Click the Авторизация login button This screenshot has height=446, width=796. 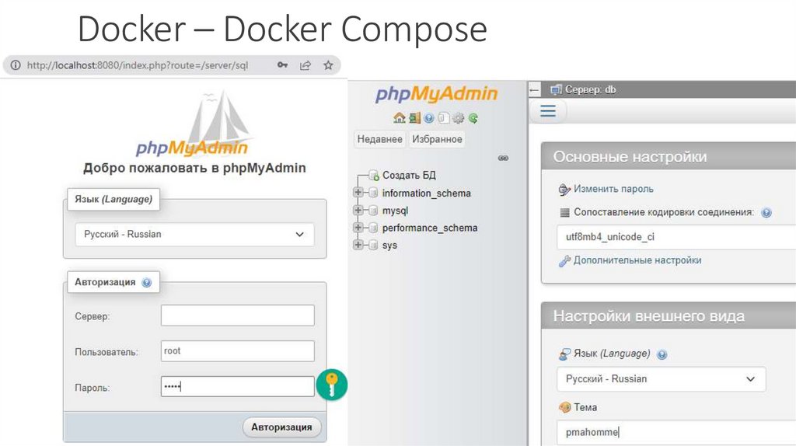pos(281,427)
